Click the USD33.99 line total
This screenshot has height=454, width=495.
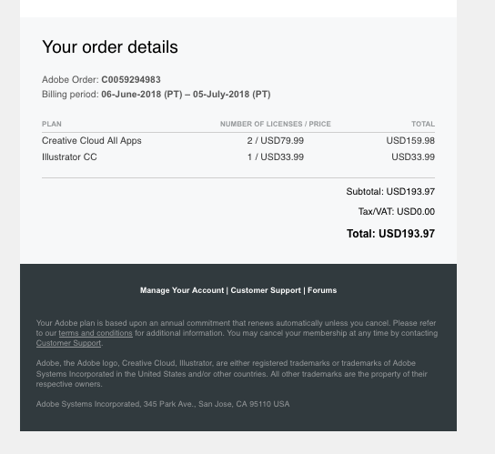tap(413, 156)
